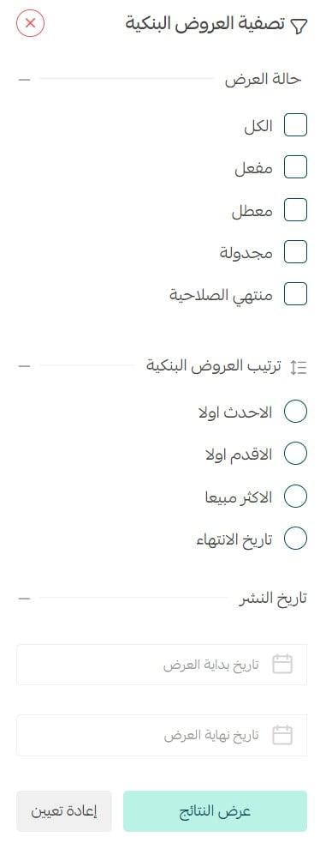Close the filter panel with red X icon
The width and height of the screenshot is (320, 843).
[30, 23]
